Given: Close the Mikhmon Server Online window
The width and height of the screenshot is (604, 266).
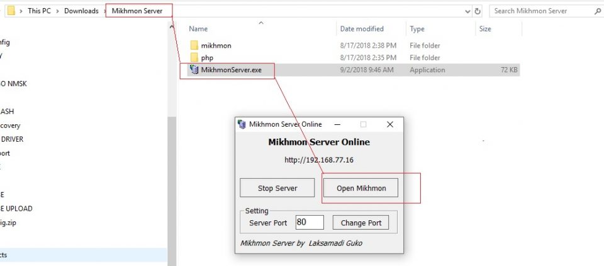Looking at the screenshot, I should tap(390, 124).
